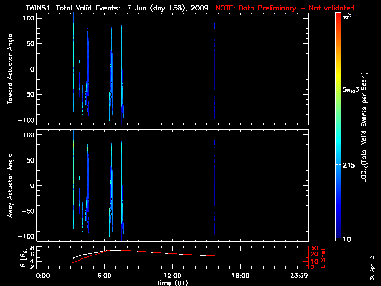Click the 'Toward Actuator Angle' axis label
Image resolution: width=381 pixels, height=286 pixels.
pyautogui.click(x=10, y=69)
